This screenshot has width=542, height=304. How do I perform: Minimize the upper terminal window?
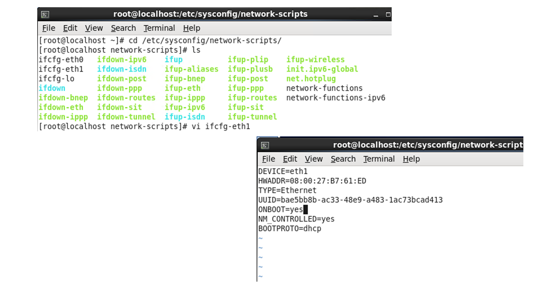coord(376,15)
